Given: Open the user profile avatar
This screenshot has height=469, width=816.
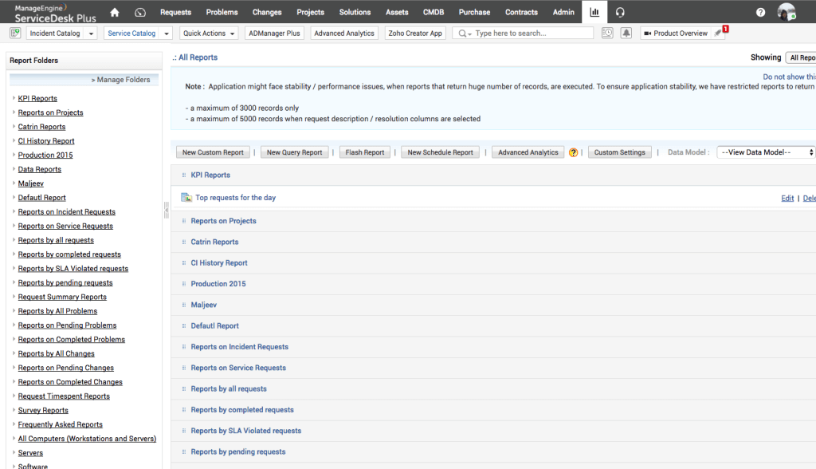Looking at the screenshot, I should coord(787,12).
